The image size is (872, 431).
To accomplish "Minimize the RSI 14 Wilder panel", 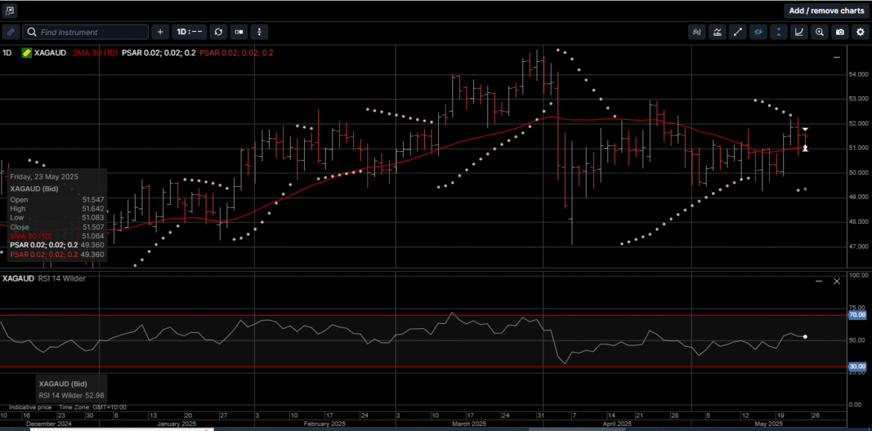I will coord(820,281).
